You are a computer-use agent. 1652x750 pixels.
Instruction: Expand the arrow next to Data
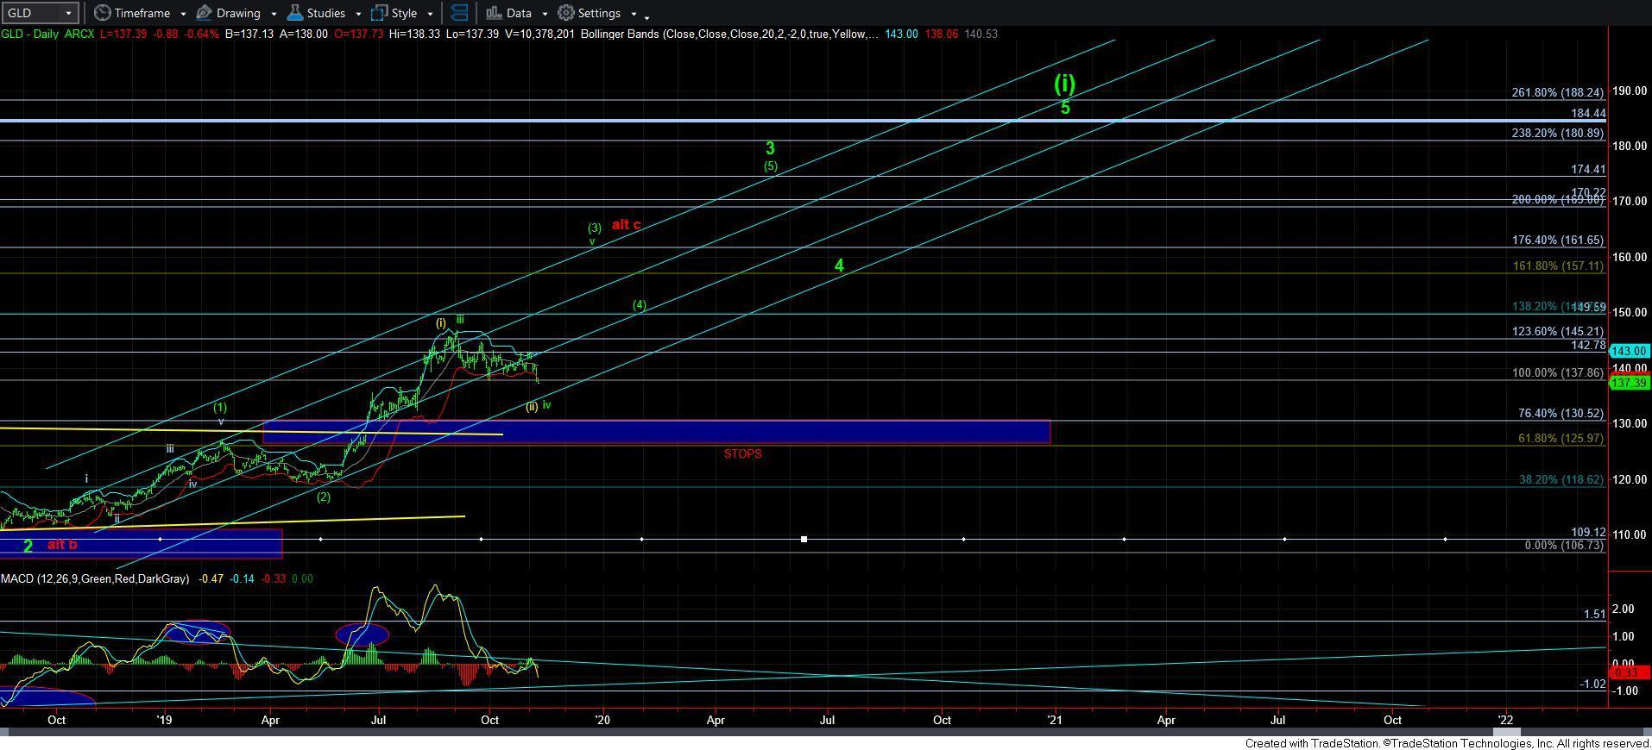click(545, 14)
